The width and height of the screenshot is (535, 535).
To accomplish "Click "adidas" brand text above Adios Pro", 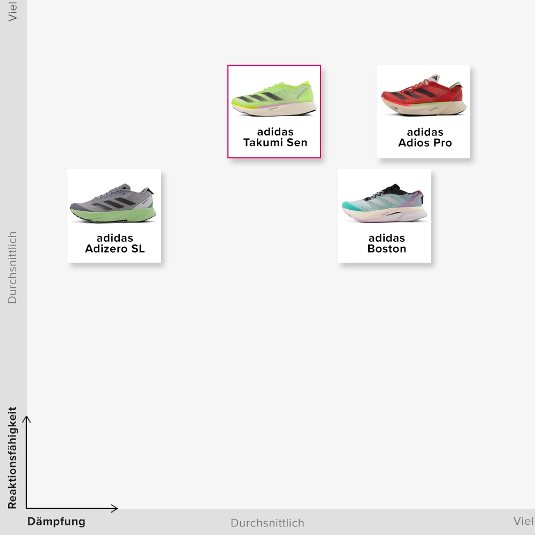I will [425, 132].
